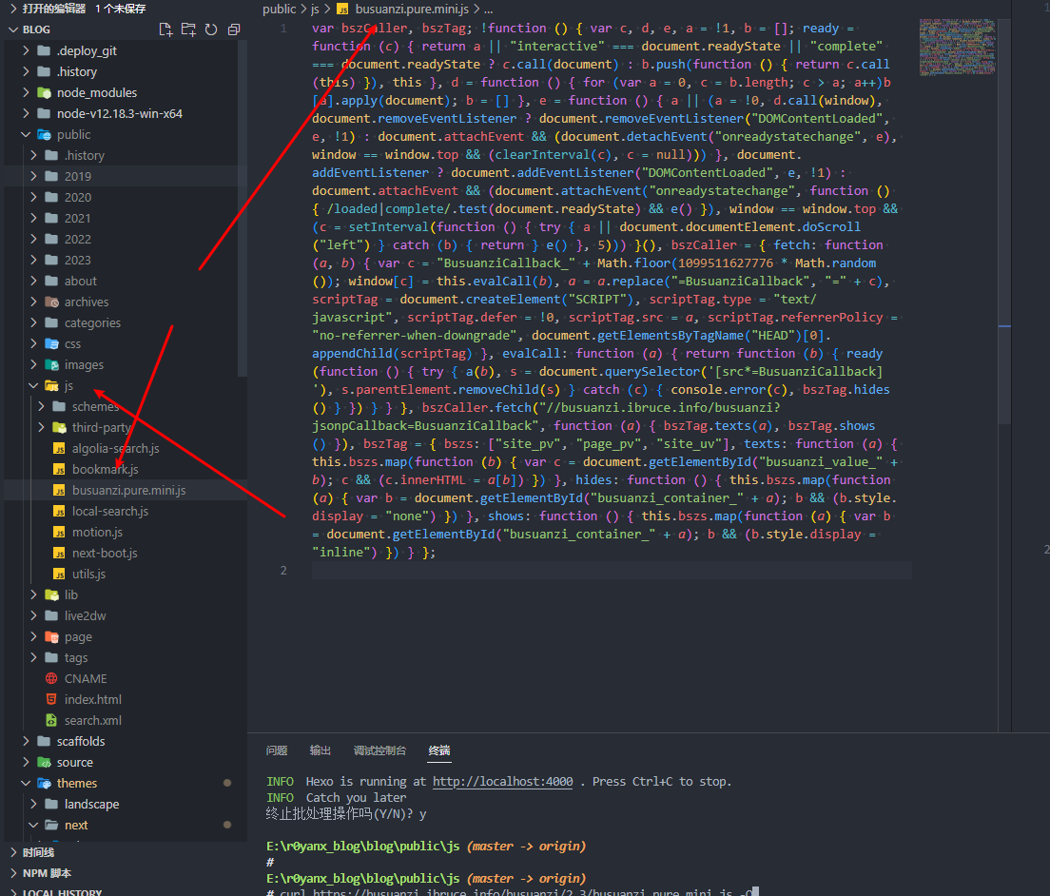Expand the 时间线 timeline section
The height and width of the screenshot is (896, 1050).
(38, 852)
